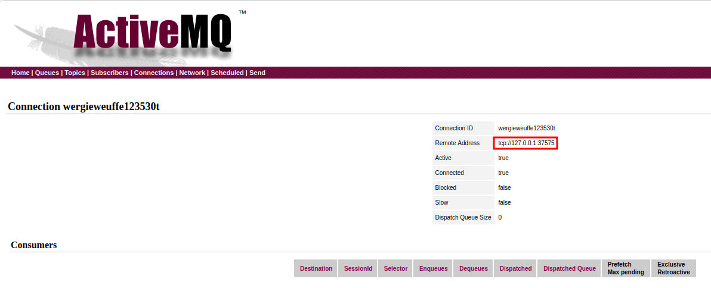Sort consumers by Dequeues column
This screenshot has height=288, width=711.
coord(474,268)
